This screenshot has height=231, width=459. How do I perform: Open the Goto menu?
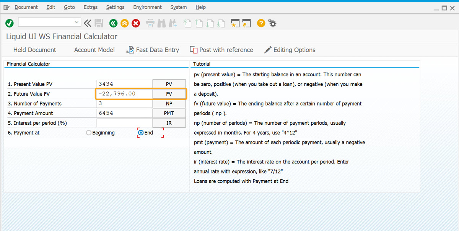pos(69,7)
